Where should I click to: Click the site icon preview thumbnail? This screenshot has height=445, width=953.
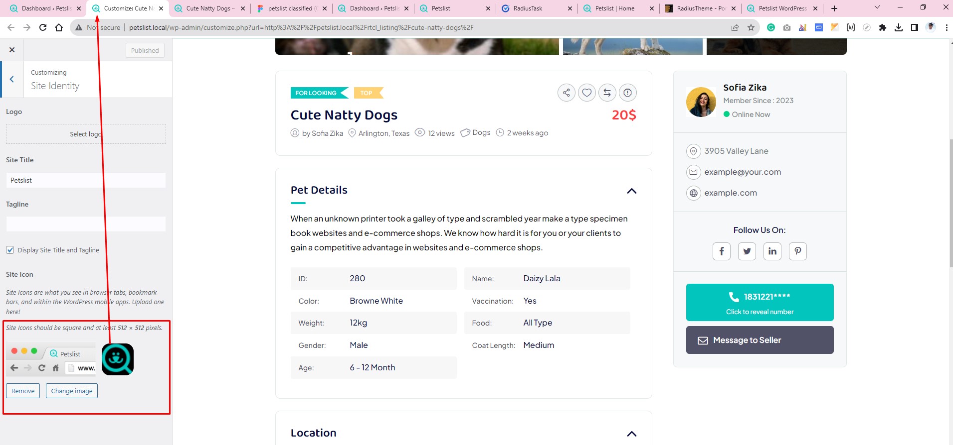(118, 359)
